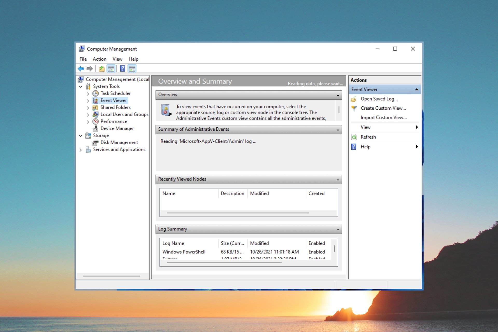Toggle the Show/Hide Action Pane icon
The height and width of the screenshot is (332, 498).
coord(132,69)
